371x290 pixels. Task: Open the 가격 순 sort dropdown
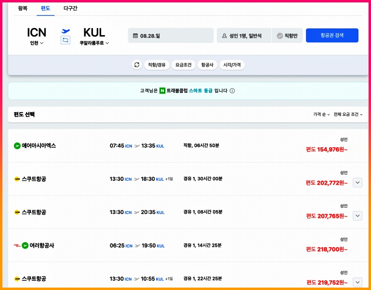pos(321,114)
